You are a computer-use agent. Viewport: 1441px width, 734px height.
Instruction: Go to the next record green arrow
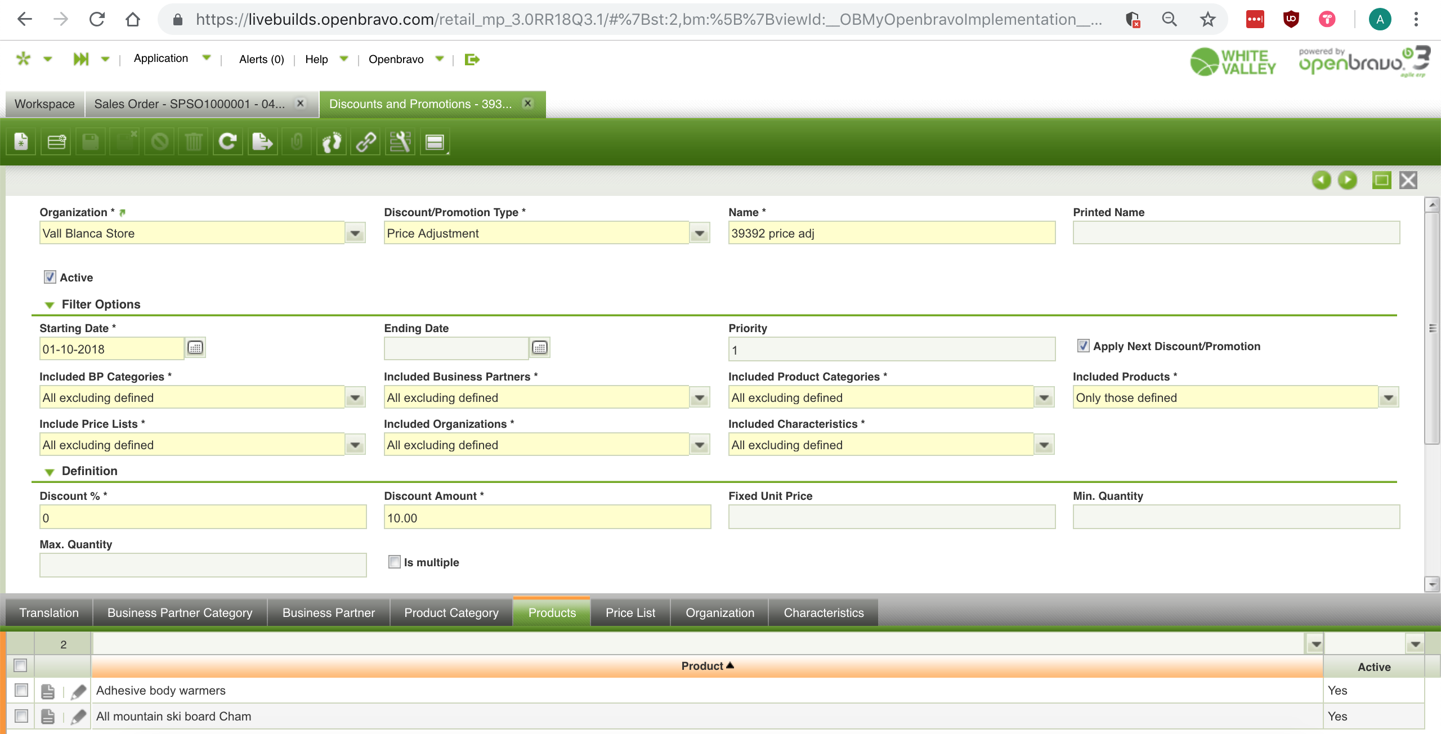tap(1348, 180)
